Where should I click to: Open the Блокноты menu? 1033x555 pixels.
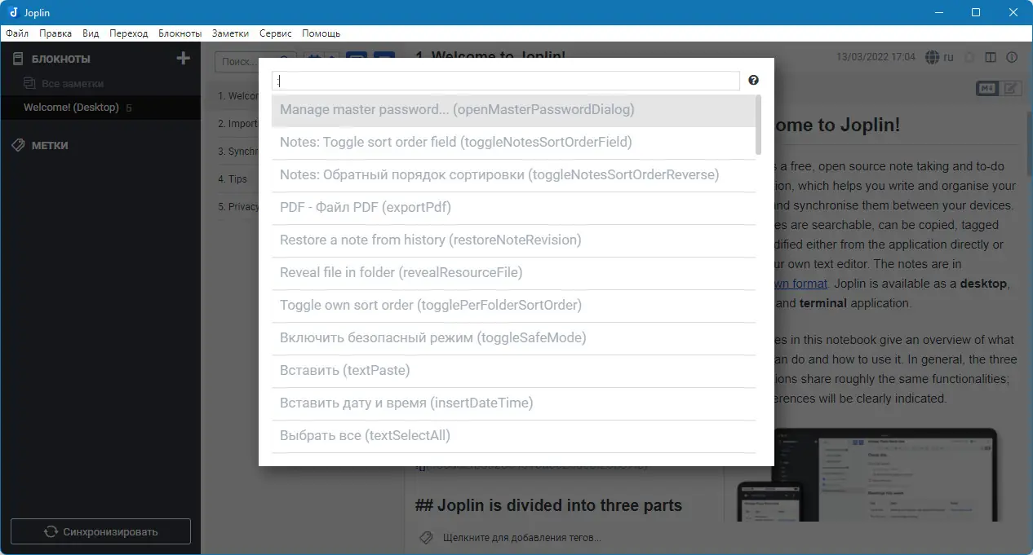coord(180,33)
